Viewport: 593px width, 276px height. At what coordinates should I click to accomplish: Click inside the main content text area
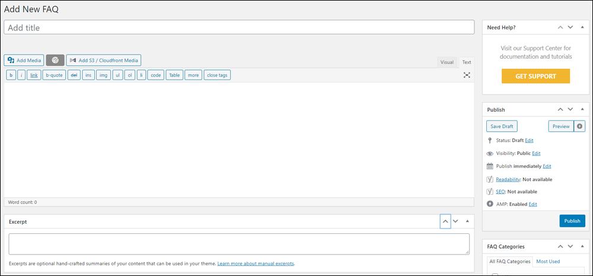[239, 139]
